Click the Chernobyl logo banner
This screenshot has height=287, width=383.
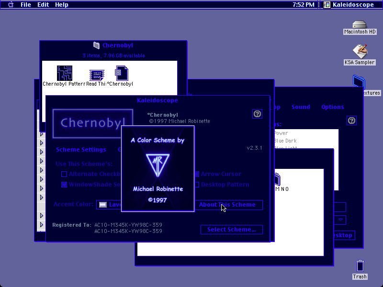click(93, 123)
